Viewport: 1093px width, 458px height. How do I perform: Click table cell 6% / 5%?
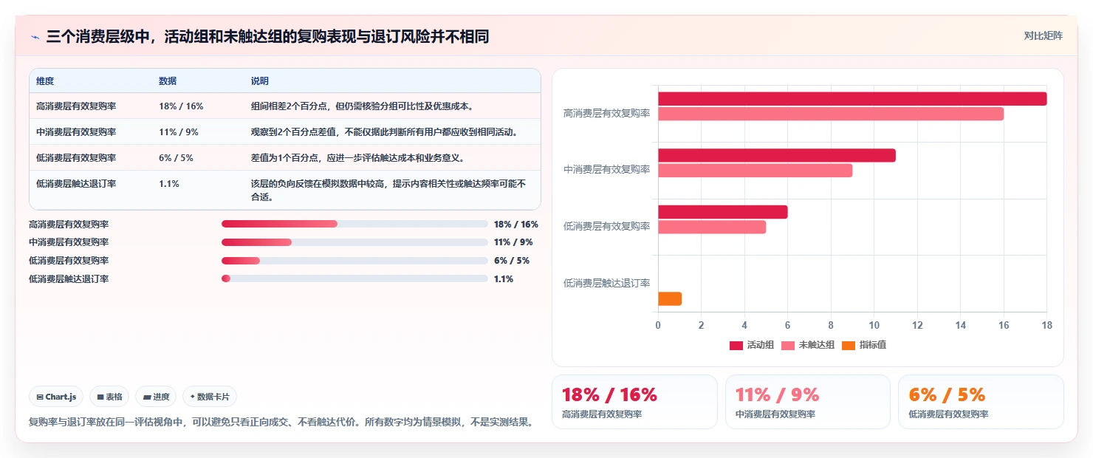[x=176, y=157]
